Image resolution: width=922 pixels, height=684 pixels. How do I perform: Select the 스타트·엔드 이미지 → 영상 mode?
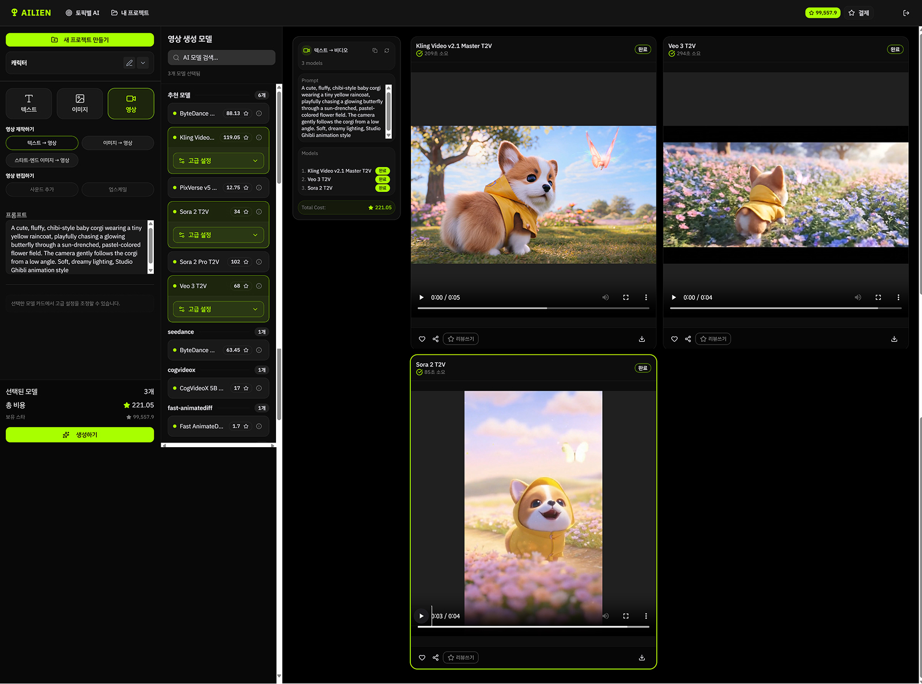tap(42, 160)
